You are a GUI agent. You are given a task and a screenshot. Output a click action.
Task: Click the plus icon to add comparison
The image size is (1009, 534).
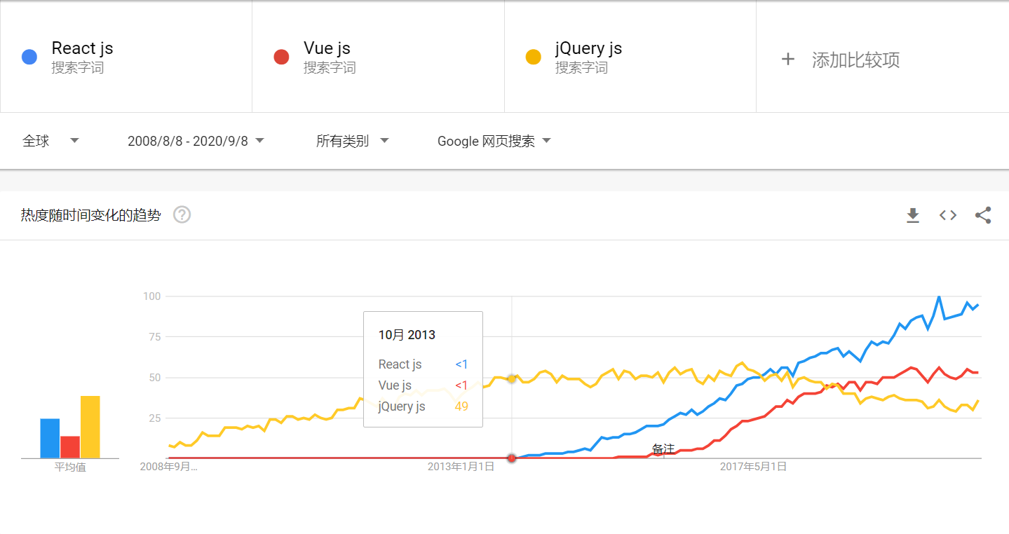[x=787, y=60]
